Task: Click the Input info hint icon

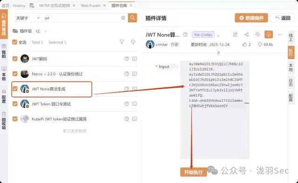Action: click(173, 66)
